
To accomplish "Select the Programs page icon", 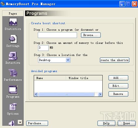I will coord(13,90).
